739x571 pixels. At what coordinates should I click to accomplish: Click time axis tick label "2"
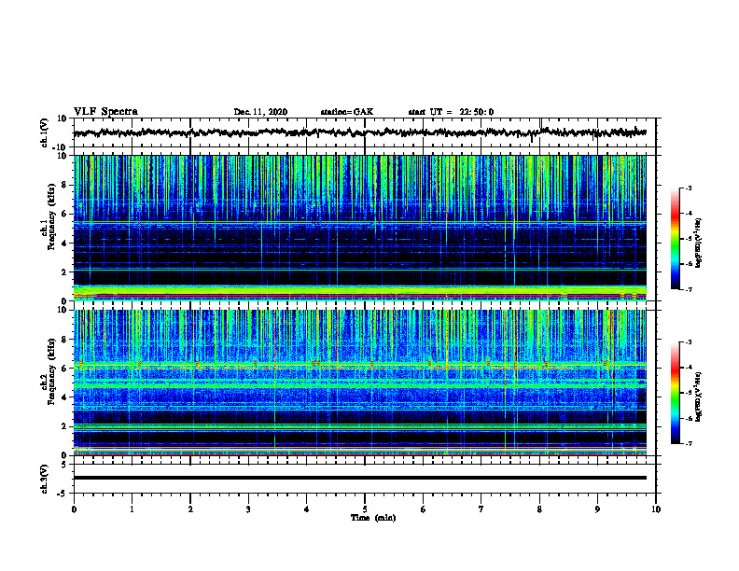(190, 509)
